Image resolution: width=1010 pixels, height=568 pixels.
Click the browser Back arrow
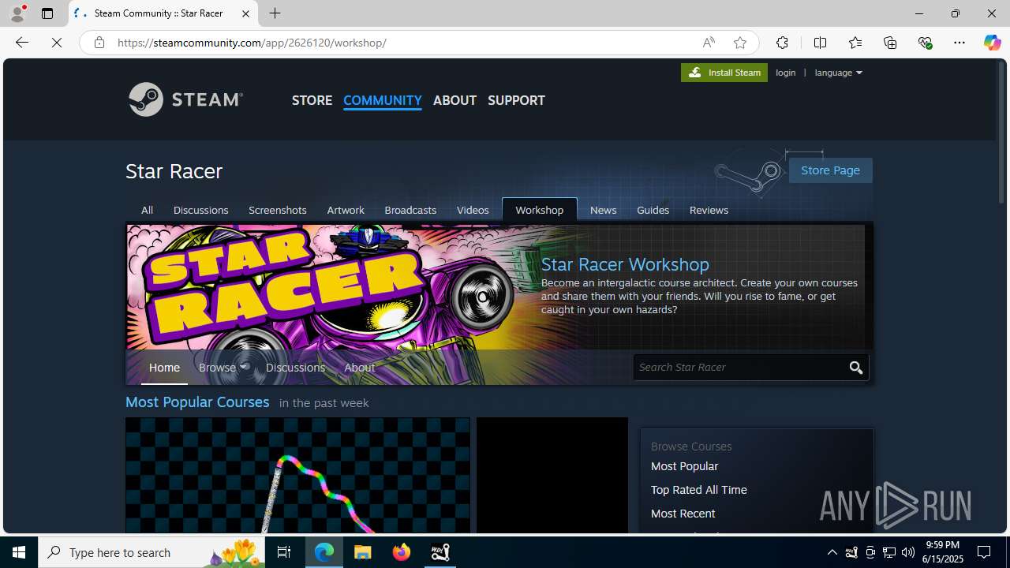22,43
